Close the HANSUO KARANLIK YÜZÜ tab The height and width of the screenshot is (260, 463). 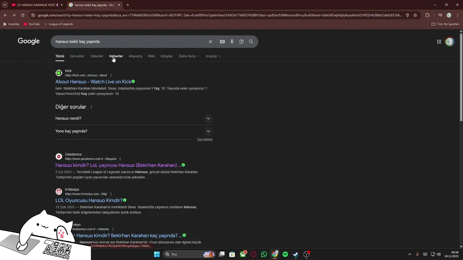pyautogui.click(x=62, y=5)
